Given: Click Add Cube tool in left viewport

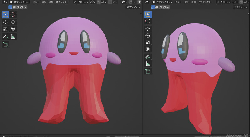Looking at the screenshot, I should click(x=5, y=44).
